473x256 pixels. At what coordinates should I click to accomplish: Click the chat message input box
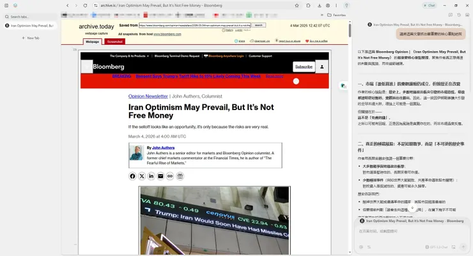pos(412,231)
